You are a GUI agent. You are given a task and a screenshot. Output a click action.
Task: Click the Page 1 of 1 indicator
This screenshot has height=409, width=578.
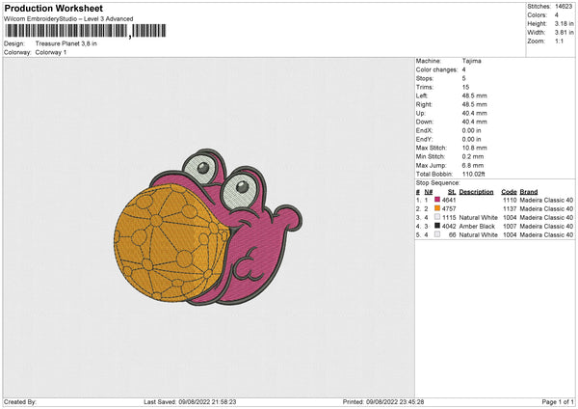(558, 401)
